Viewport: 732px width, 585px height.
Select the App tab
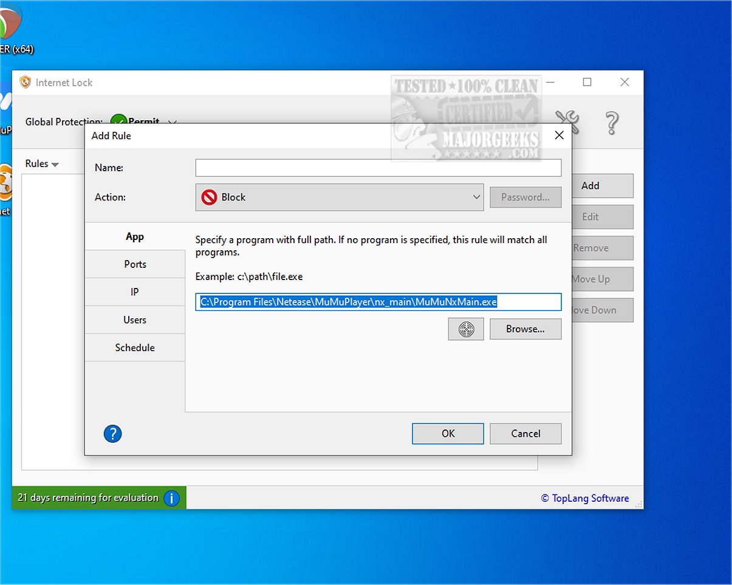(x=135, y=236)
